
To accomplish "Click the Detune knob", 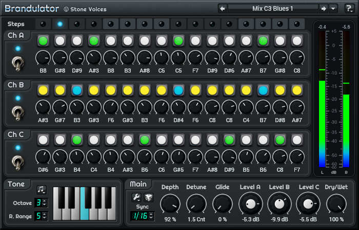I will pyautogui.click(x=196, y=204).
